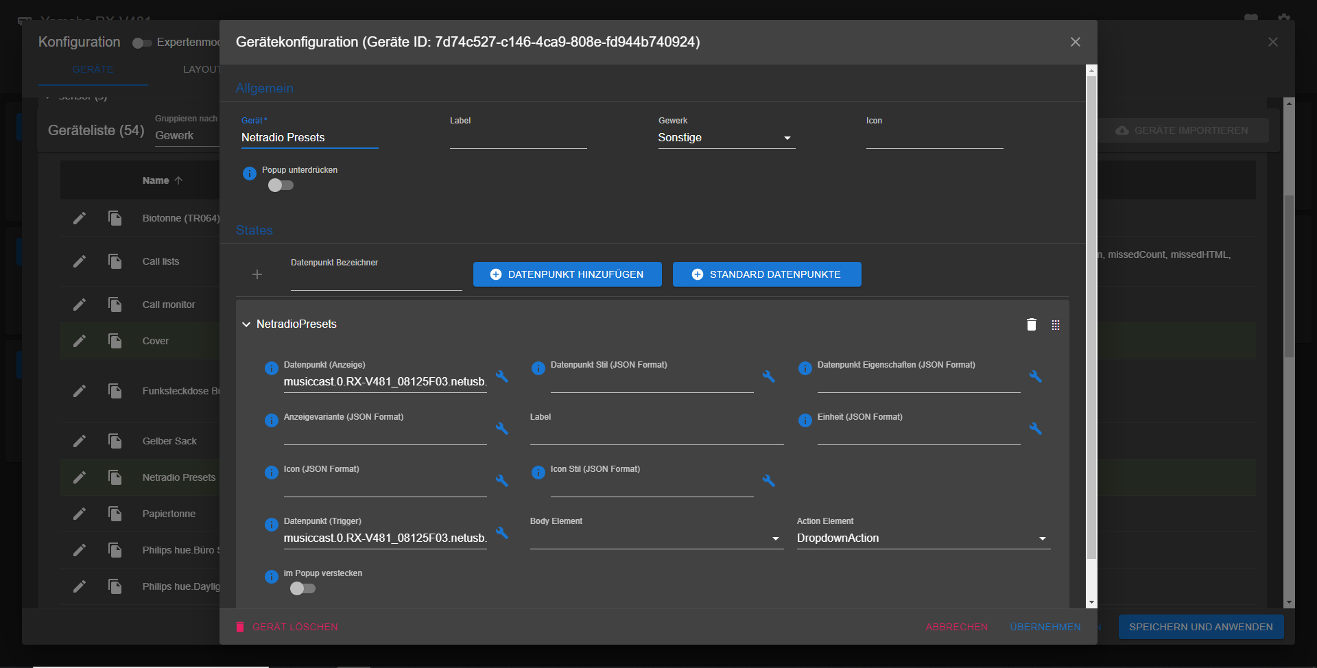This screenshot has width=1317, height=668.
Task: Click the Gerät name field Netradio Presets
Action: tap(309, 137)
